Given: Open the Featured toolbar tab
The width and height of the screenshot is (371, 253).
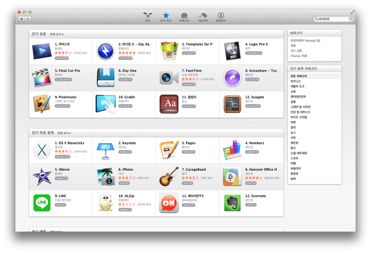Looking at the screenshot, I should click(147, 18).
